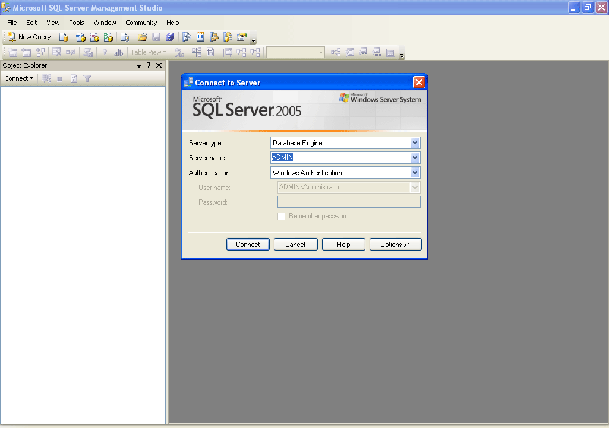Open the Edit menu

tap(31, 23)
